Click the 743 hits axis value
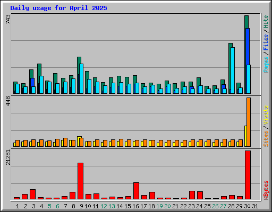This screenshot has width=272, height=212. pyautogui.click(x=8, y=19)
